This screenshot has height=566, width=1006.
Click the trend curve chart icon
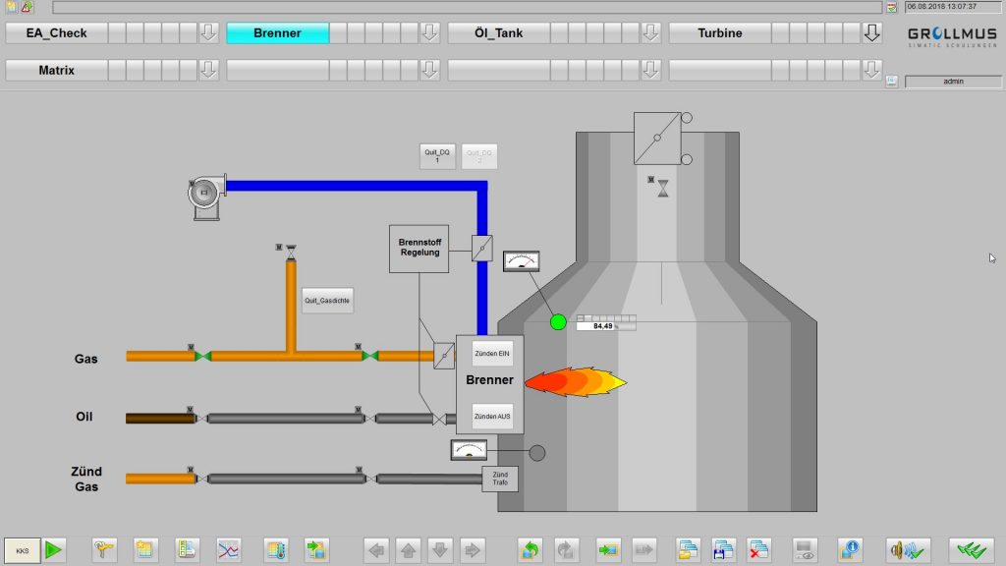(228, 550)
